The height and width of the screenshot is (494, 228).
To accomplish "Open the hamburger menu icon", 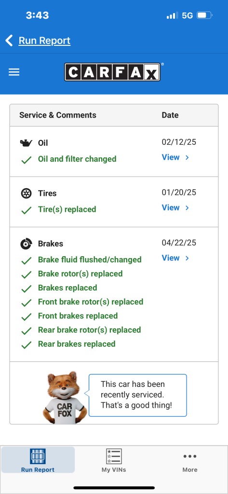I will pyautogui.click(x=14, y=72).
